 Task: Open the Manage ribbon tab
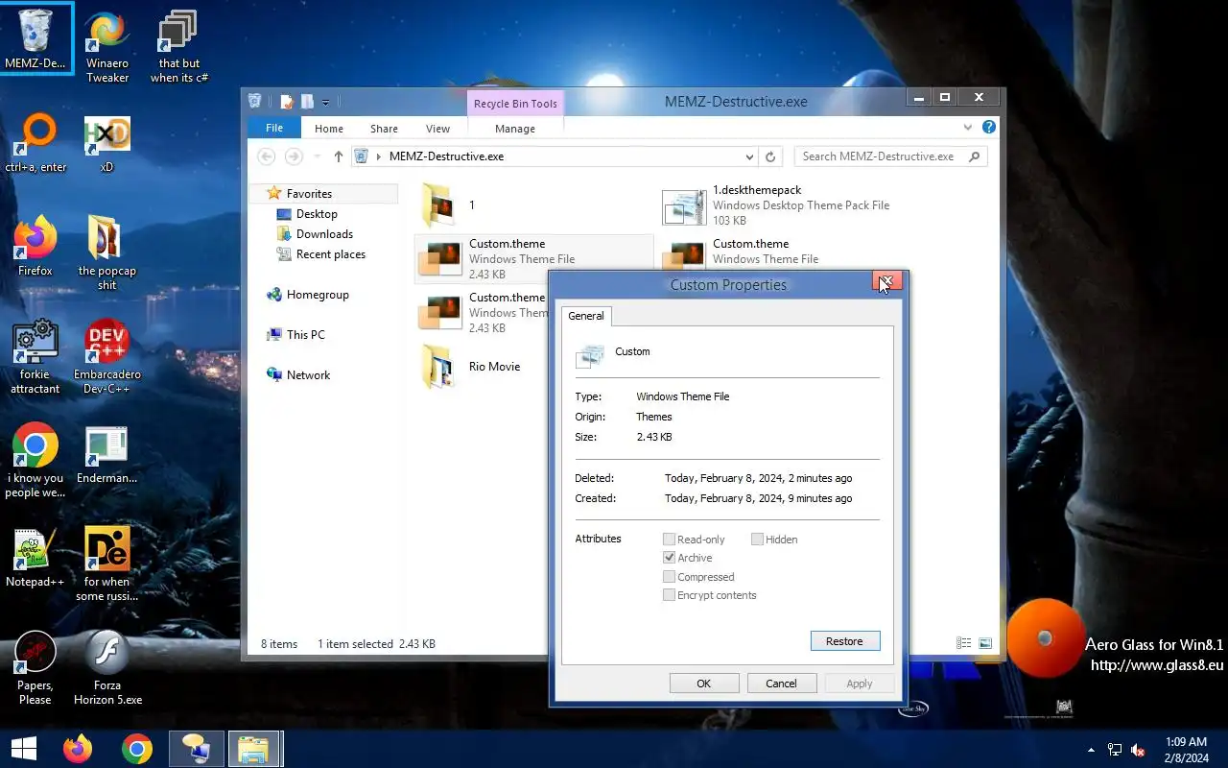pos(515,128)
